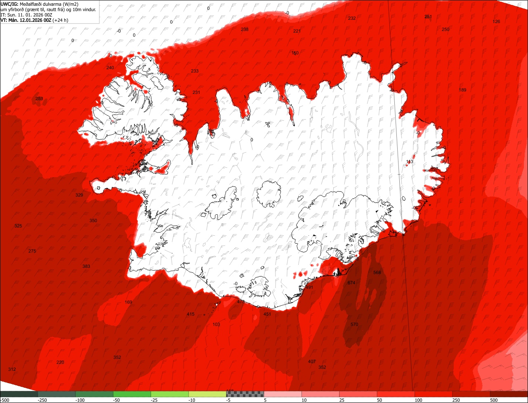Click the 'VT: Mán. 12.01.2026 00Z (+24 h)' line
The width and height of the screenshot is (528, 403).
click(x=35, y=20)
